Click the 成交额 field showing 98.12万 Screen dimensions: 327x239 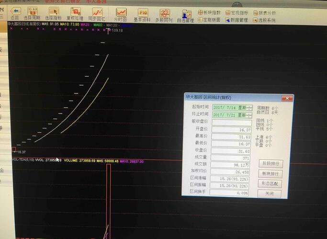point(230,165)
